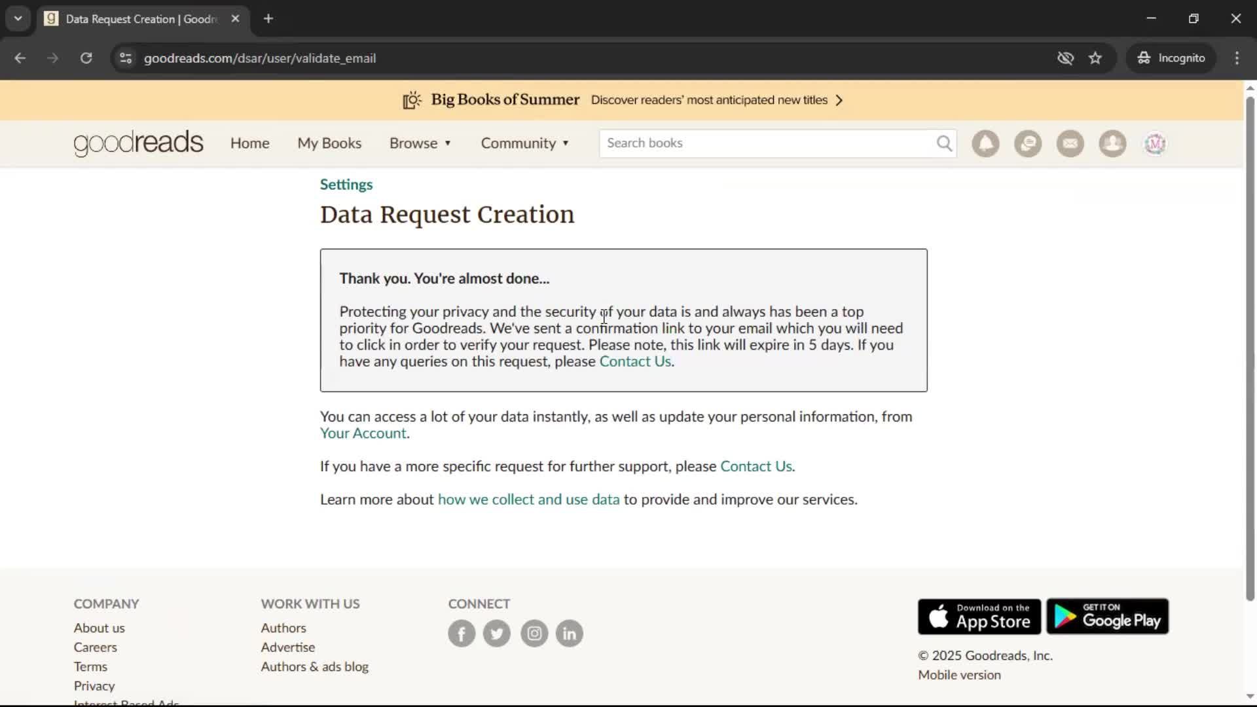Click the Get it on Google Play badge
Screen dimensions: 1257x707
[1108, 616]
